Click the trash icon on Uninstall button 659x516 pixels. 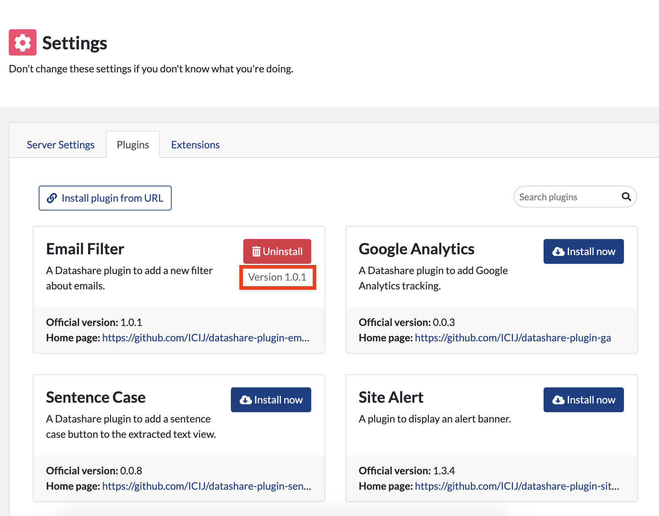(x=256, y=251)
